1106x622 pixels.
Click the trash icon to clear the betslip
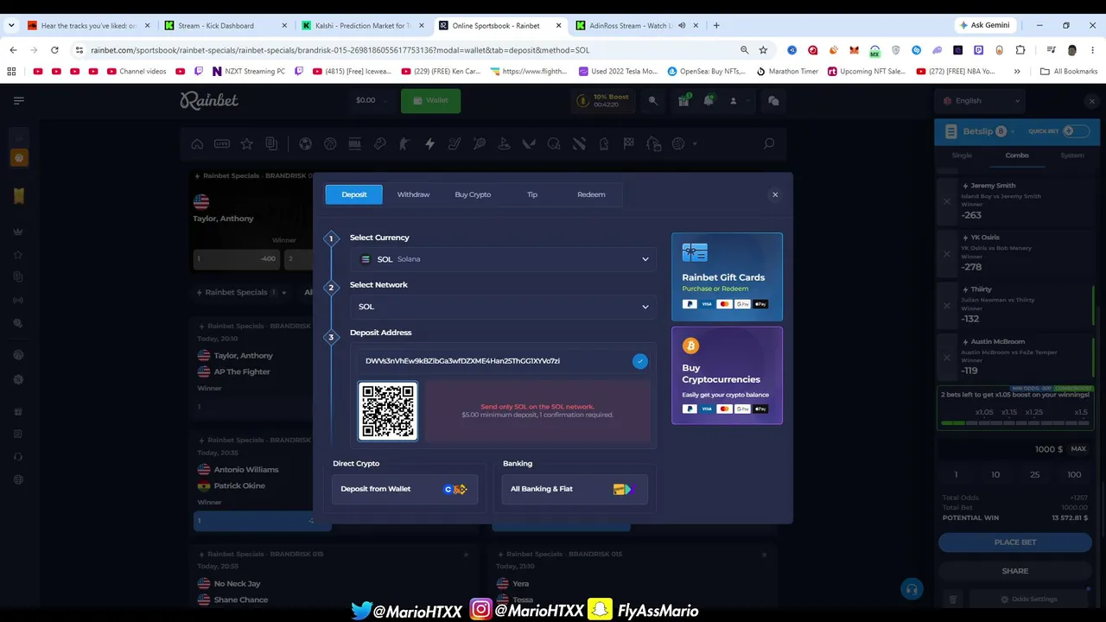952,600
